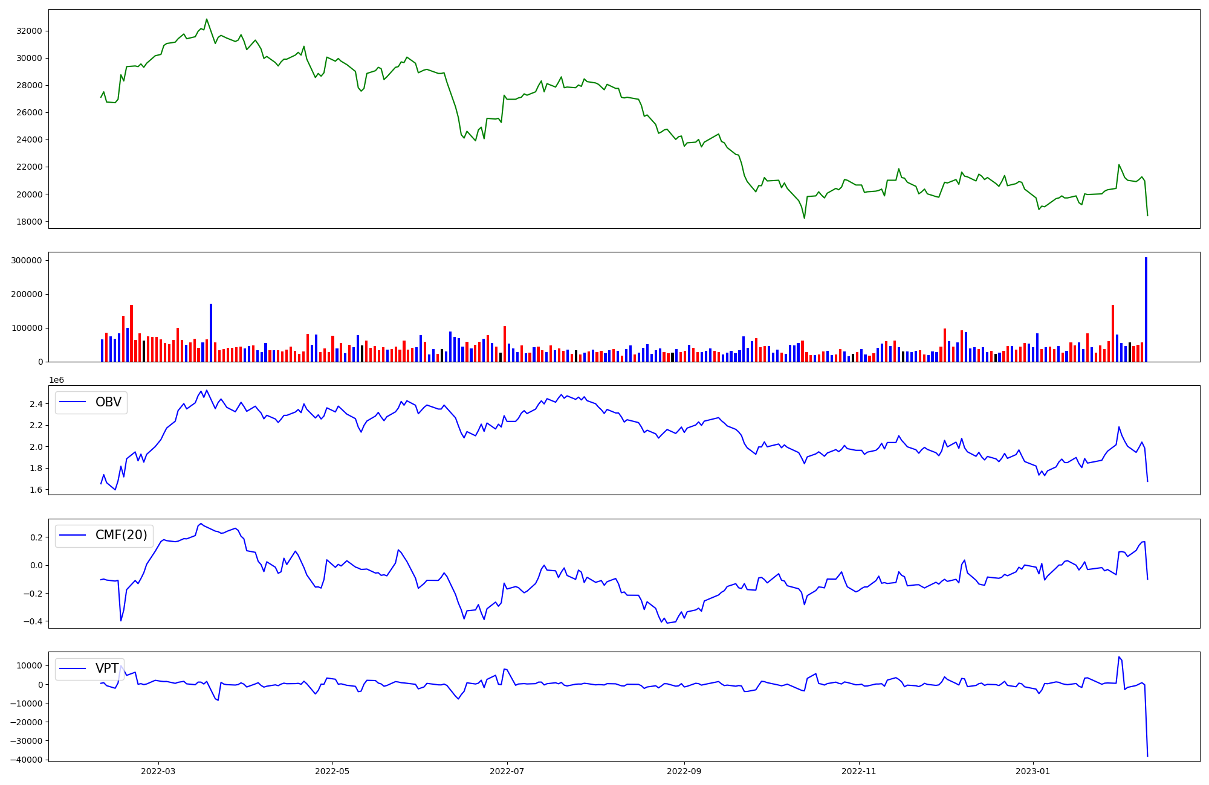Click the tallest blue volume bar at far right
The height and width of the screenshot is (785, 1209).
[x=1146, y=309]
